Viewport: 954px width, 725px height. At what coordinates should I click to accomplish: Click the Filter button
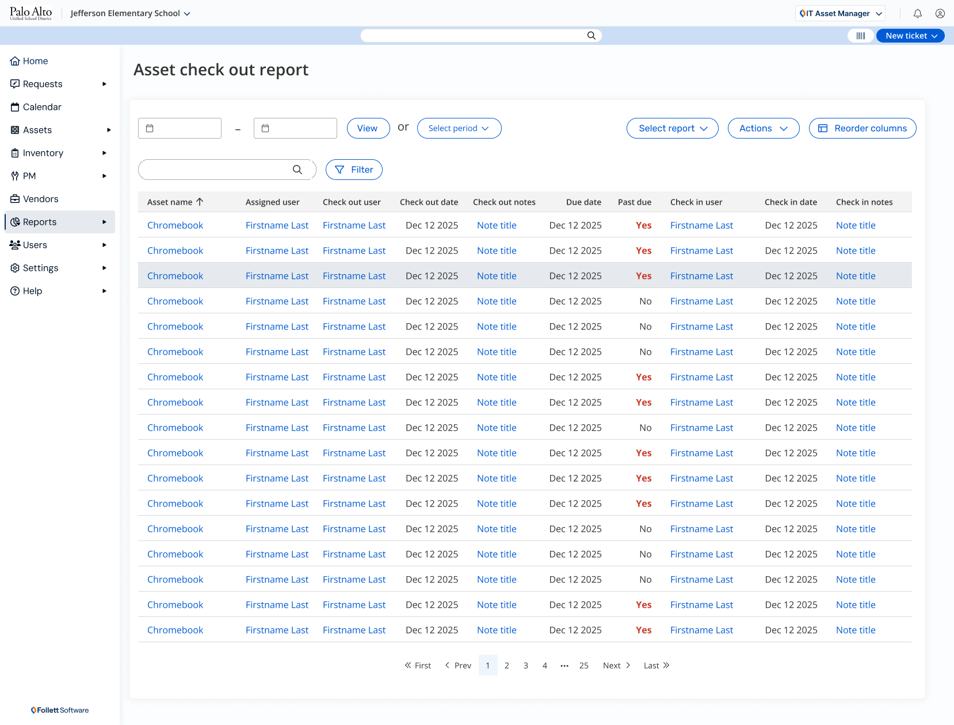coord(354,170)
